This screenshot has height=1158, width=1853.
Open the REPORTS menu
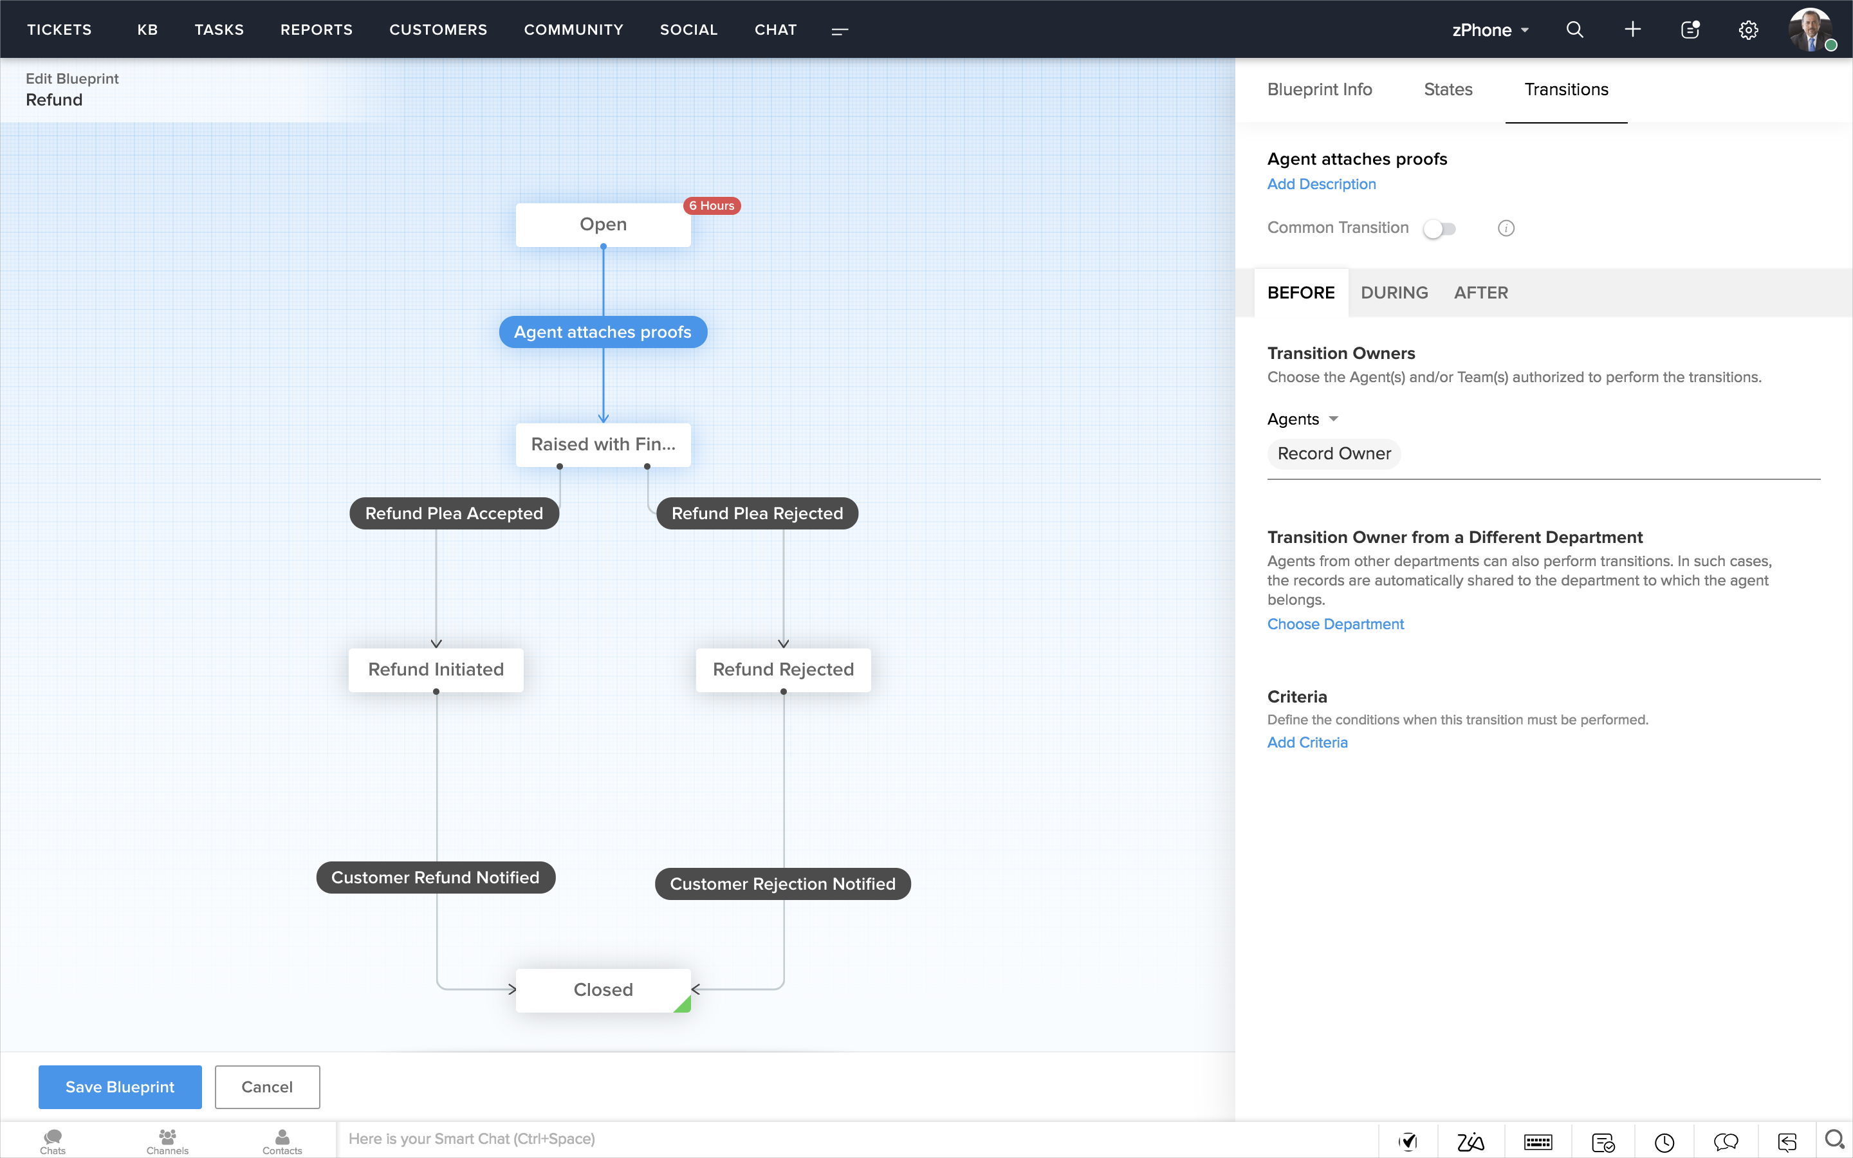(317, 30)
